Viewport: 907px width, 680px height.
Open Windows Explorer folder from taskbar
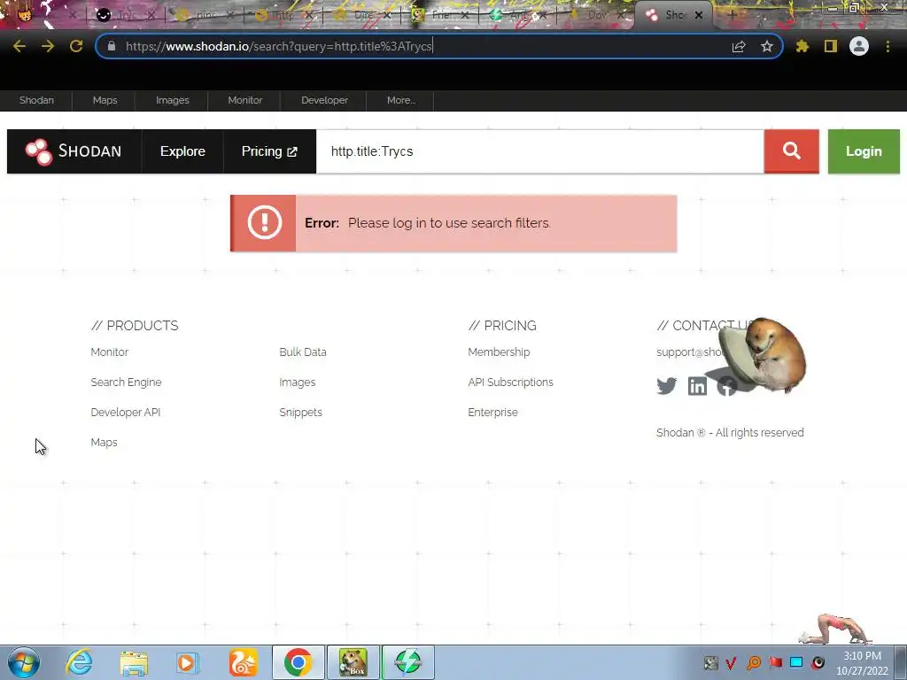pyautogui.click(x=134, y=662)
